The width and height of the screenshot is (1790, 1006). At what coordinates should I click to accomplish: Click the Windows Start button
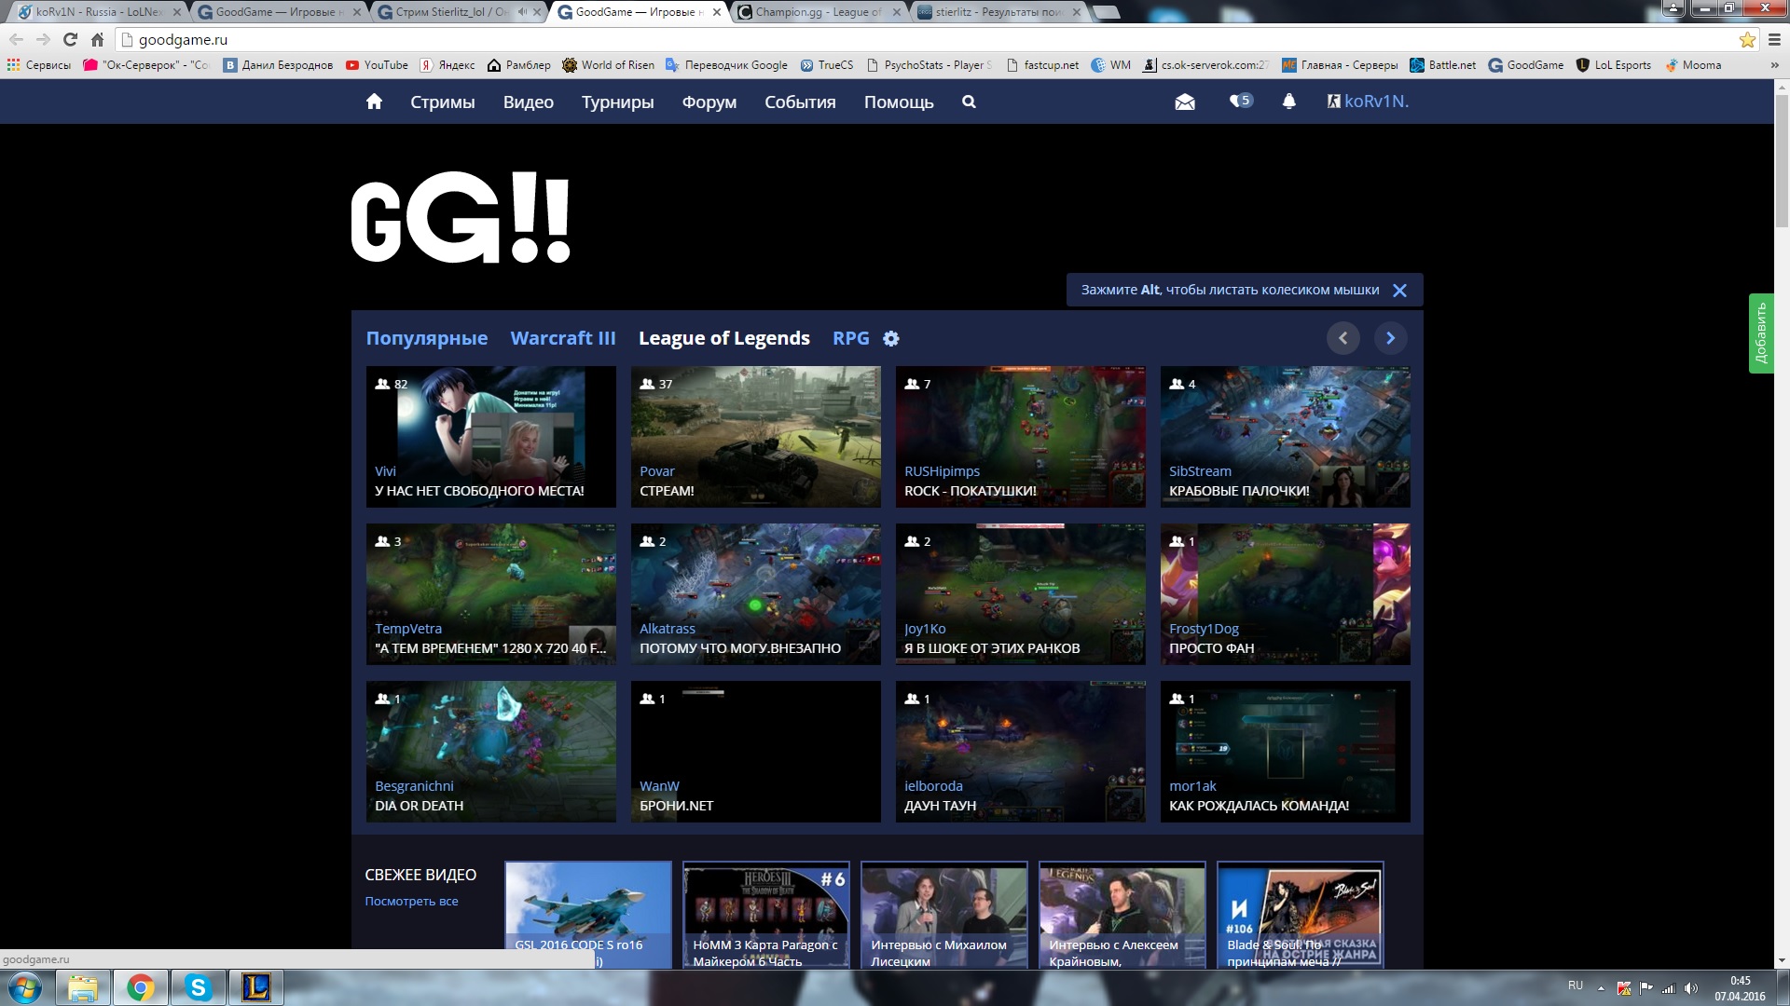tap(25, 987)
